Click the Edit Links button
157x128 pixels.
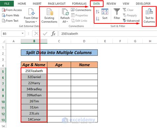(x=79, y=20)
